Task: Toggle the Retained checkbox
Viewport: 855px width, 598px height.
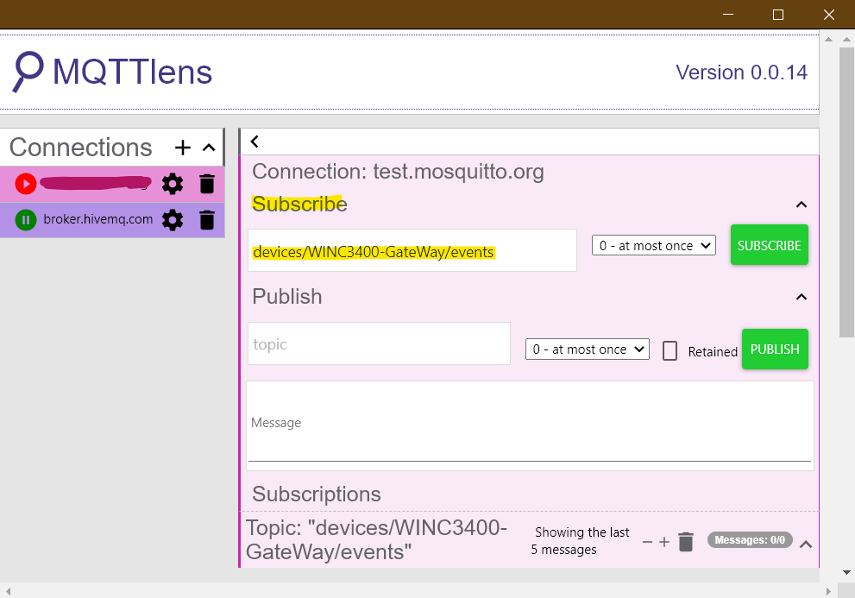Action: 670,351
